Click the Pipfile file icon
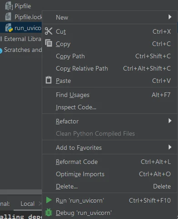 tap(9, 6)
